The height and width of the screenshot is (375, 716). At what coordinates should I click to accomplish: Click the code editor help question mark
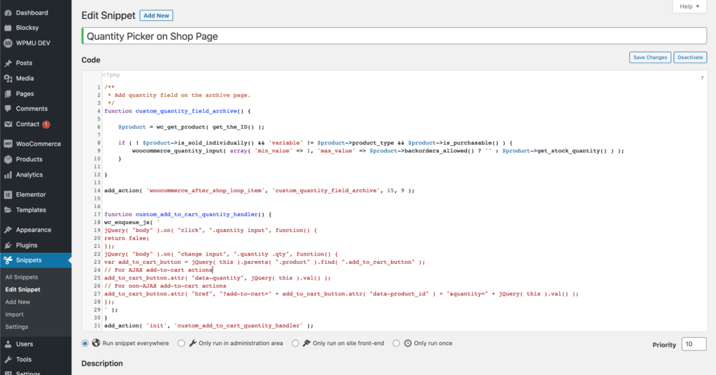(702, 78)
